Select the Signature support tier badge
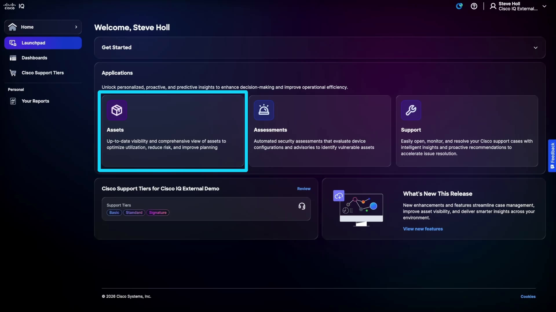 [x=158, y=213]
